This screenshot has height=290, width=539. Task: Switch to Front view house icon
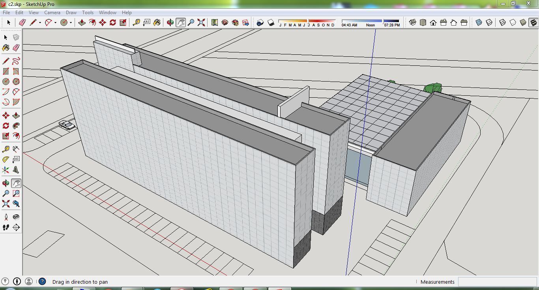tap(433, 22)
